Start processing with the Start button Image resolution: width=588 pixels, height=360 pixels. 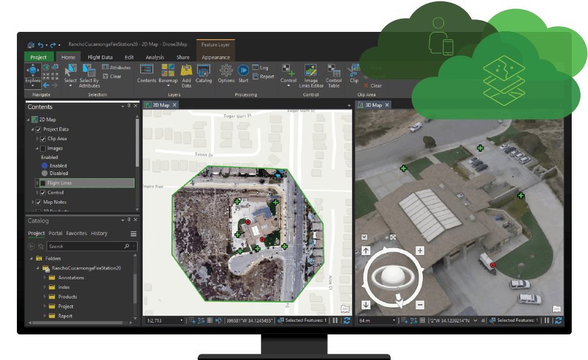pyautogui.click(x=243, y=73)
